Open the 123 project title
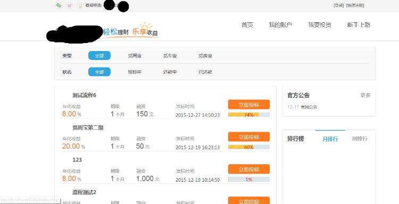The width and height of the screenshot is (399, 204). [77, 160]
